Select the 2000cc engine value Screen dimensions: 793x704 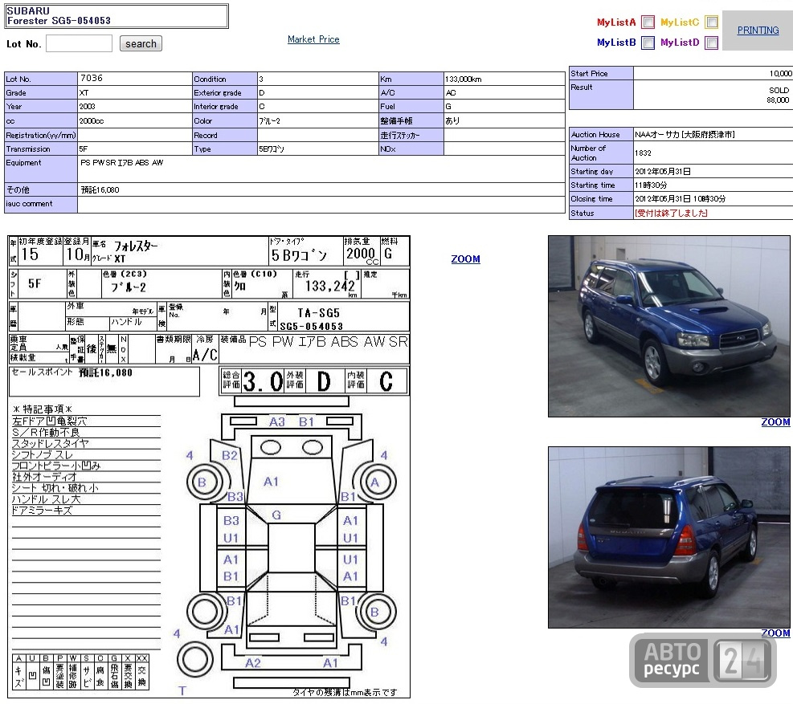click(x=92, y=121)
